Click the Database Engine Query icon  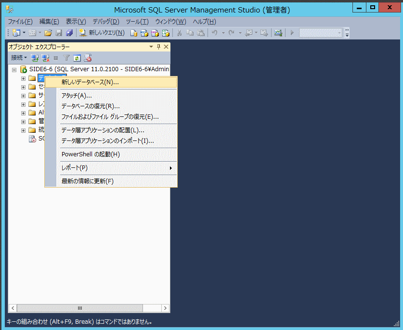click(133, 33)
